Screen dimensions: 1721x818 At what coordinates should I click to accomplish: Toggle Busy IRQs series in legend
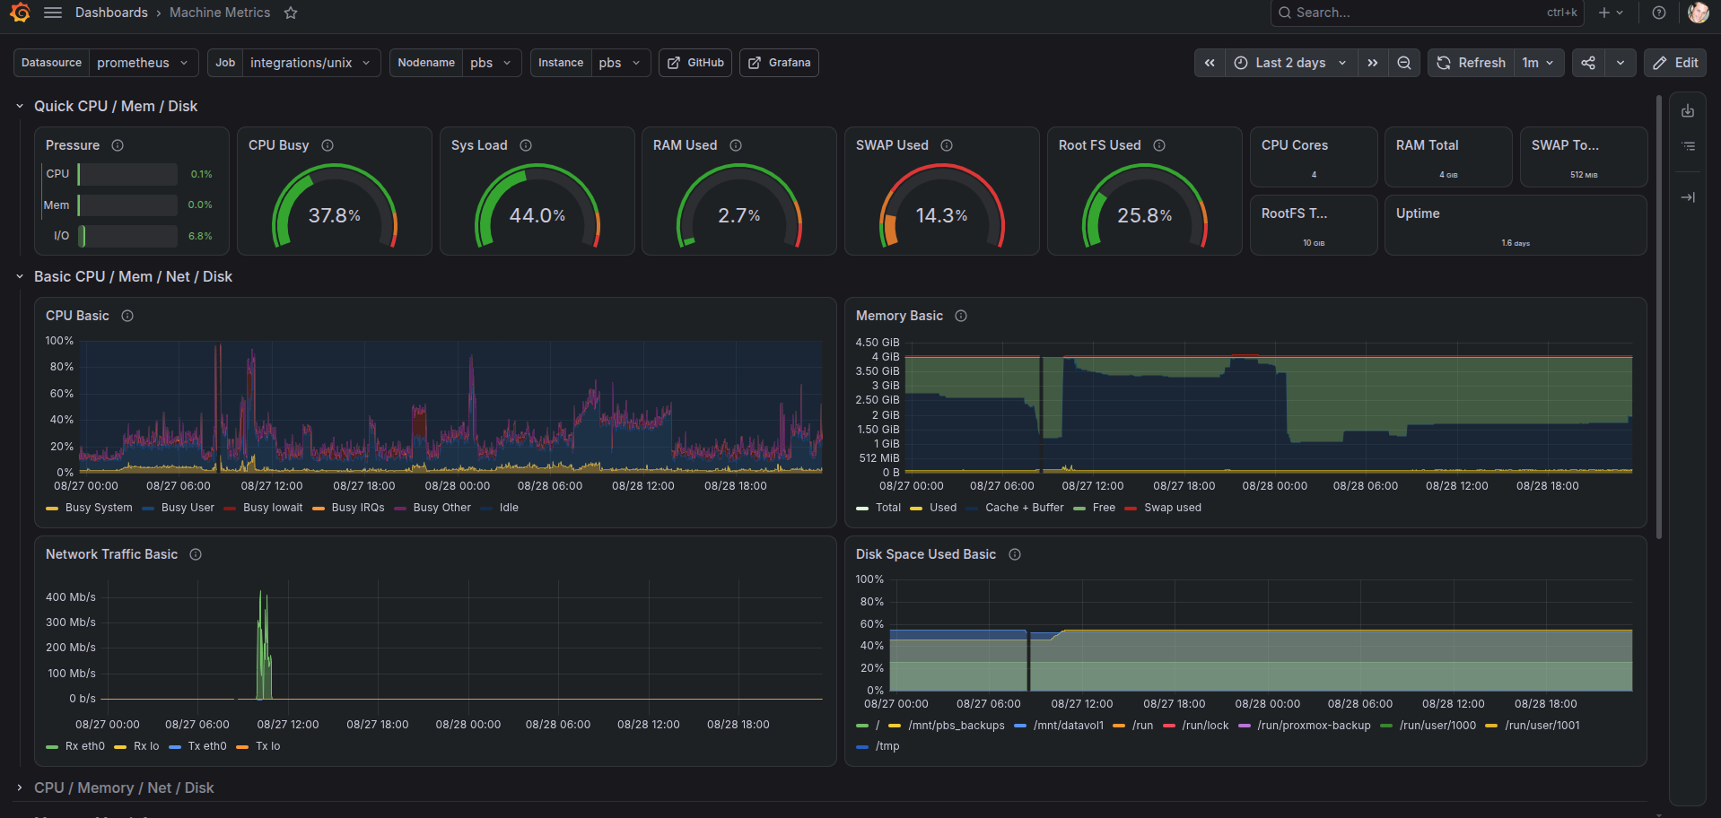click(x=358, y=508)
